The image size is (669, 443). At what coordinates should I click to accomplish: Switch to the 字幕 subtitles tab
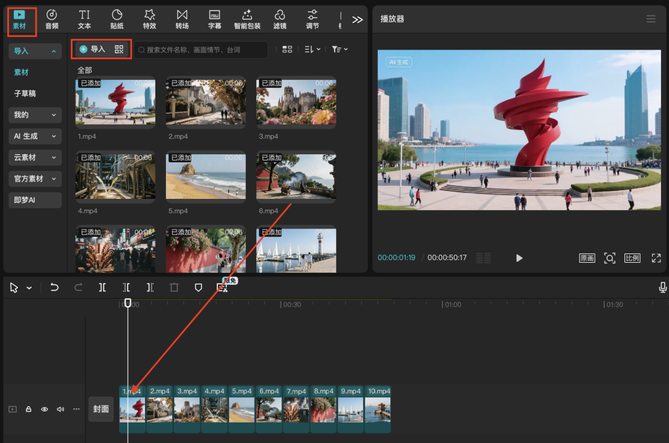214,19
